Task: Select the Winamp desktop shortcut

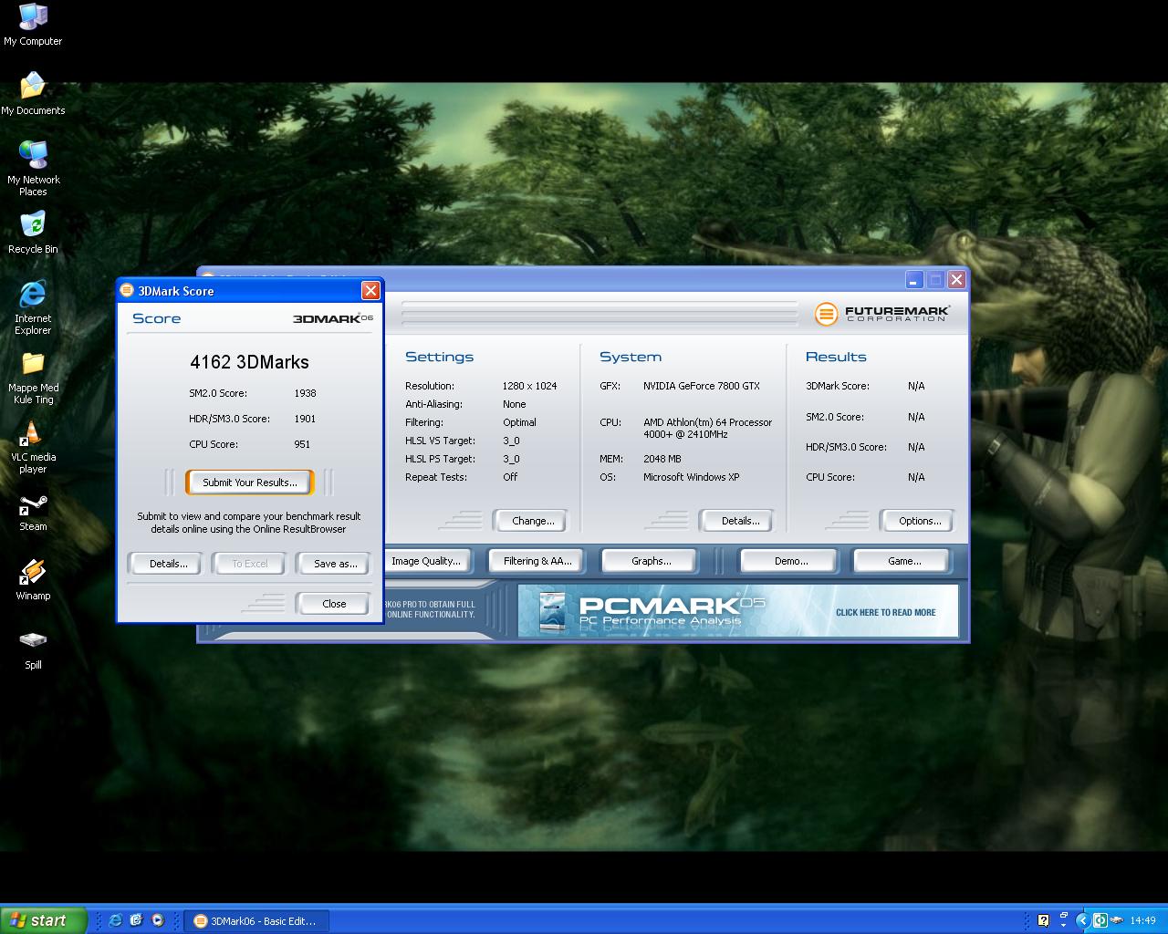Action: tap(33, 580)
